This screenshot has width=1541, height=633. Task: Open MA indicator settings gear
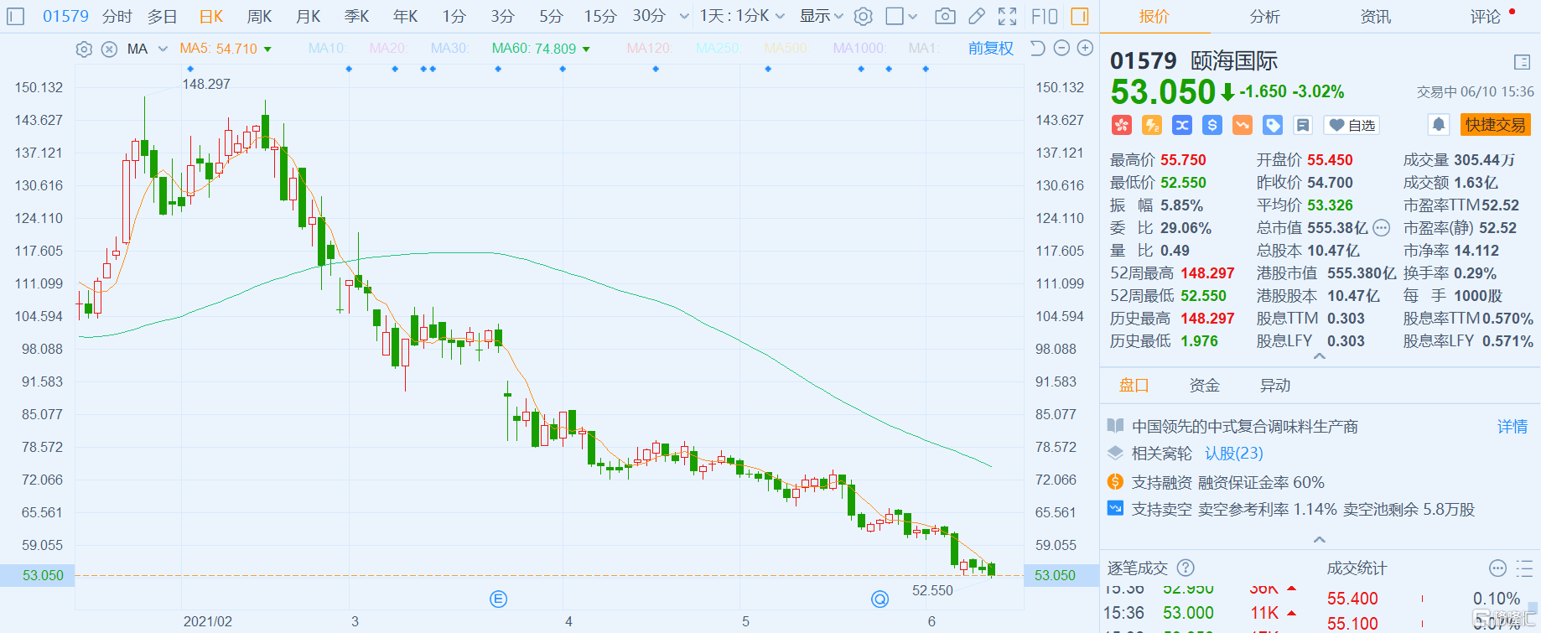84,49
